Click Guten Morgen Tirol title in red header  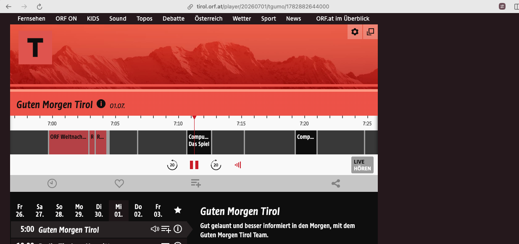tap(54, 104)
